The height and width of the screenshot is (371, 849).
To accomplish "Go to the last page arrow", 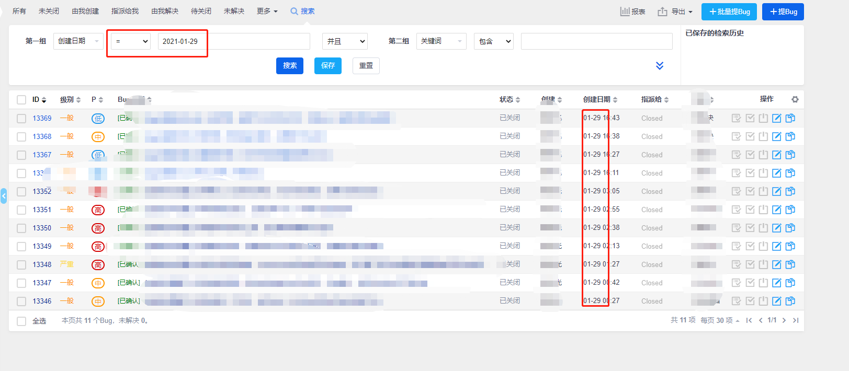I will point(796,320).
